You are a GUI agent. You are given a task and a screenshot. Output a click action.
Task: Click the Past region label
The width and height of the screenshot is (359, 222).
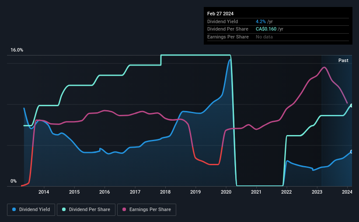click(343, 60)
